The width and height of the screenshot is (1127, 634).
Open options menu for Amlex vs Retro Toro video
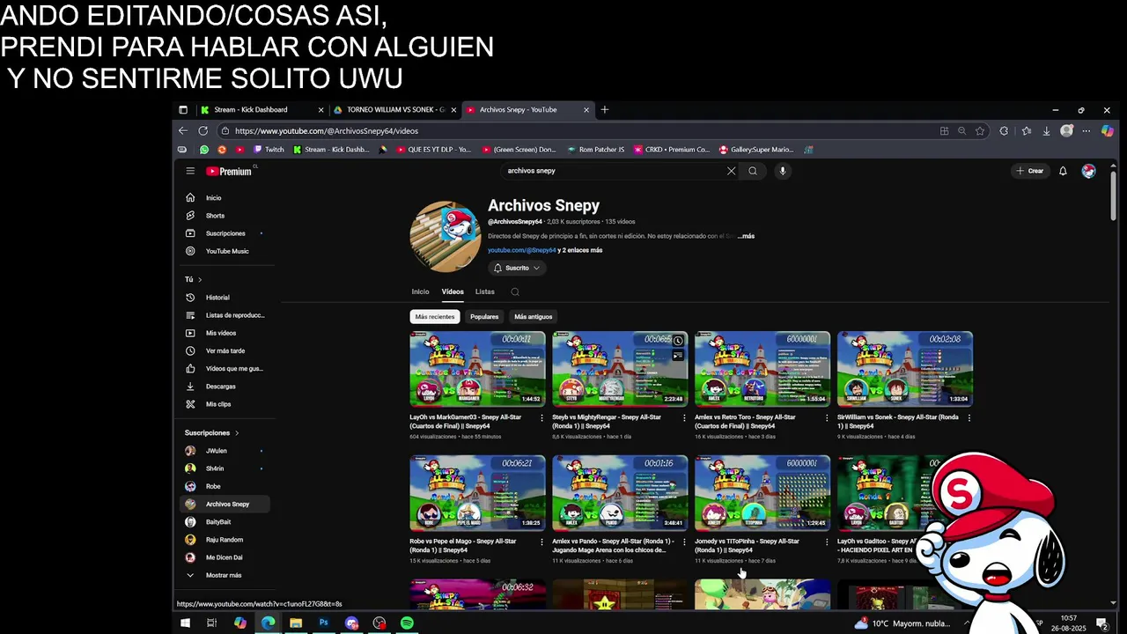[x=826, y=418]
